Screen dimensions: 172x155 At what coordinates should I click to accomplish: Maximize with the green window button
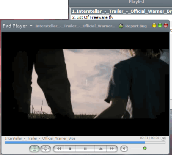160,25
